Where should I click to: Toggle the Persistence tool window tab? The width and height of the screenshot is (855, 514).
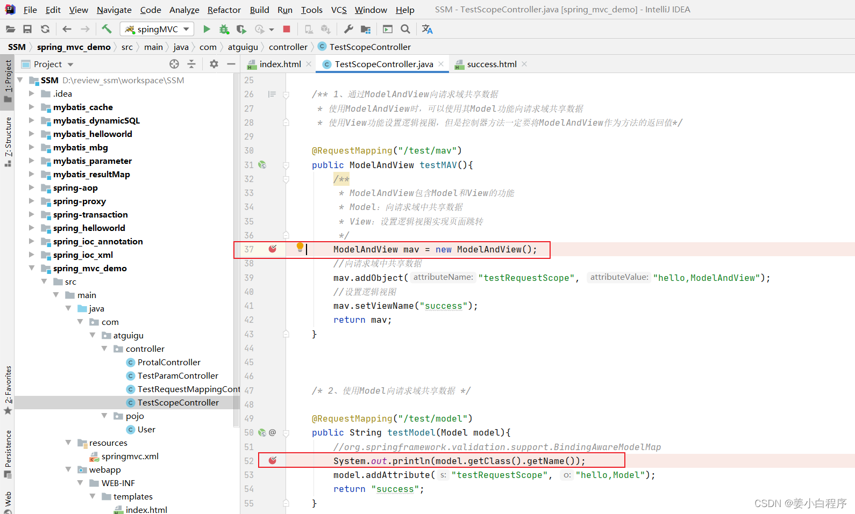click(8, 454)
